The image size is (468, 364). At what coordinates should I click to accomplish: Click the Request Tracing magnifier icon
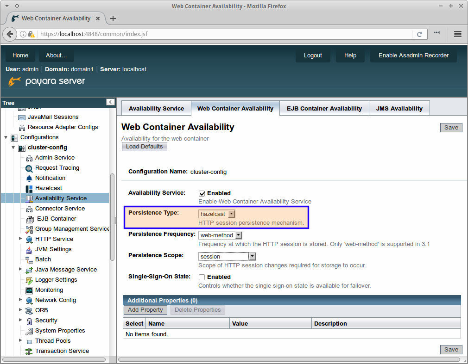pos(29,168)
